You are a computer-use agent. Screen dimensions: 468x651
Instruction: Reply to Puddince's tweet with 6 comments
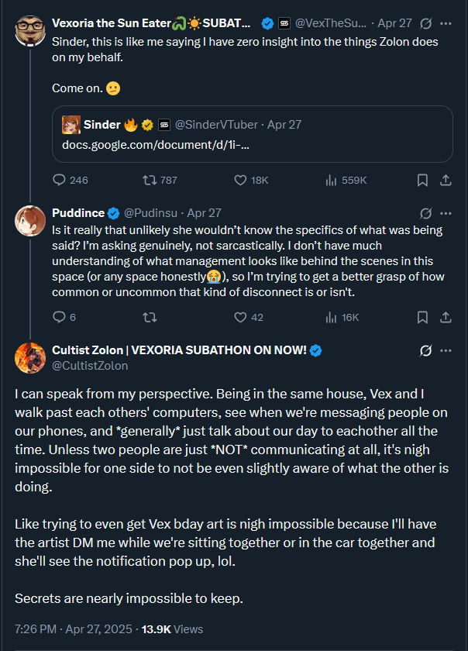59,317
